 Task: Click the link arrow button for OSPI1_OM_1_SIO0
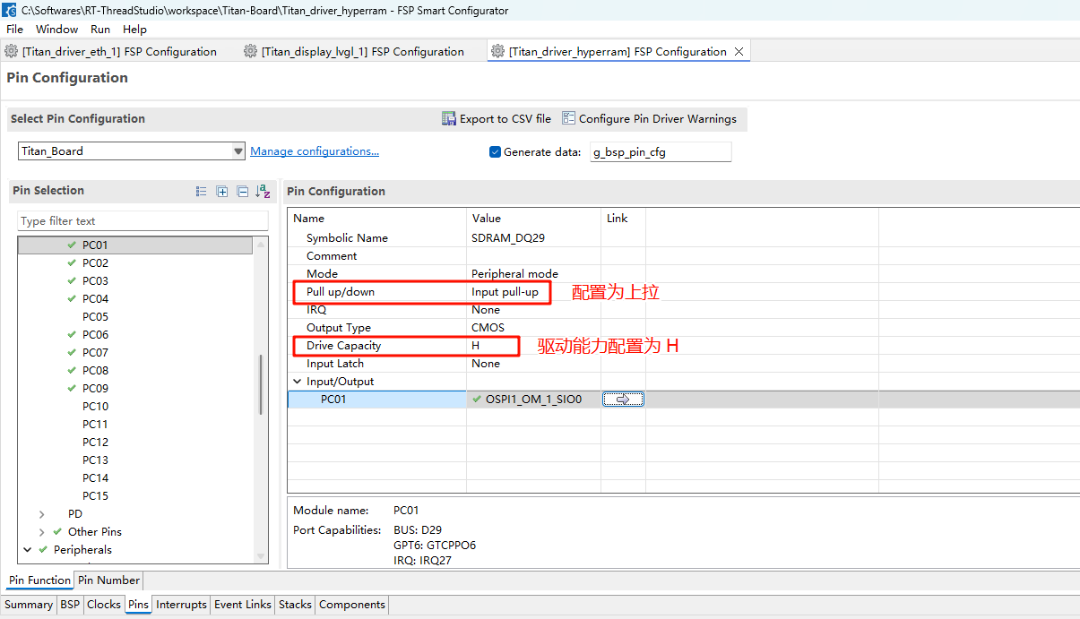tap(623, 400)
